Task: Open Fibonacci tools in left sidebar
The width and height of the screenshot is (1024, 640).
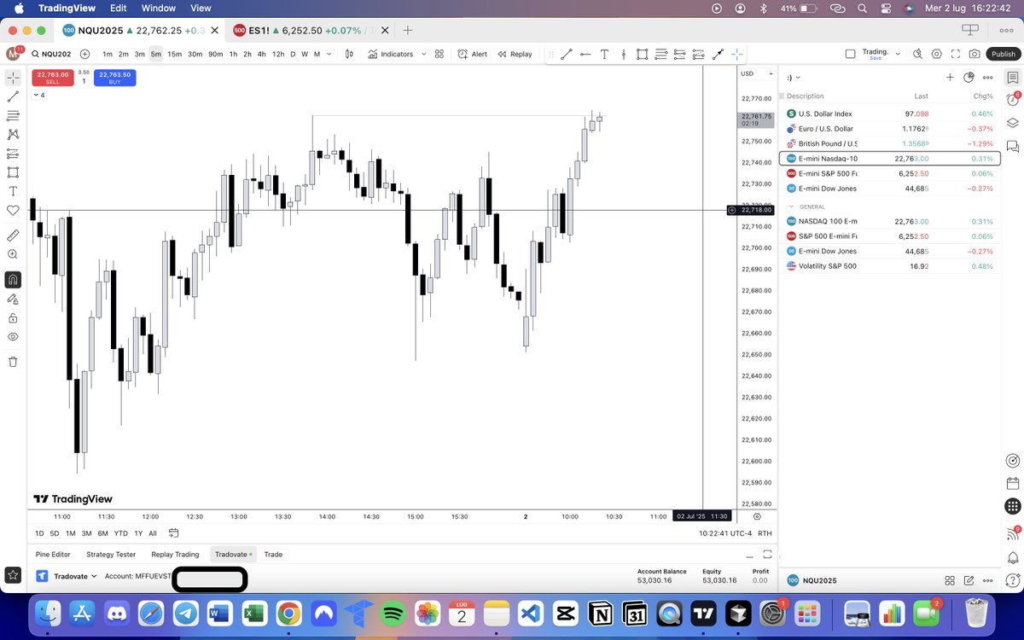Action: click(13, 115)
